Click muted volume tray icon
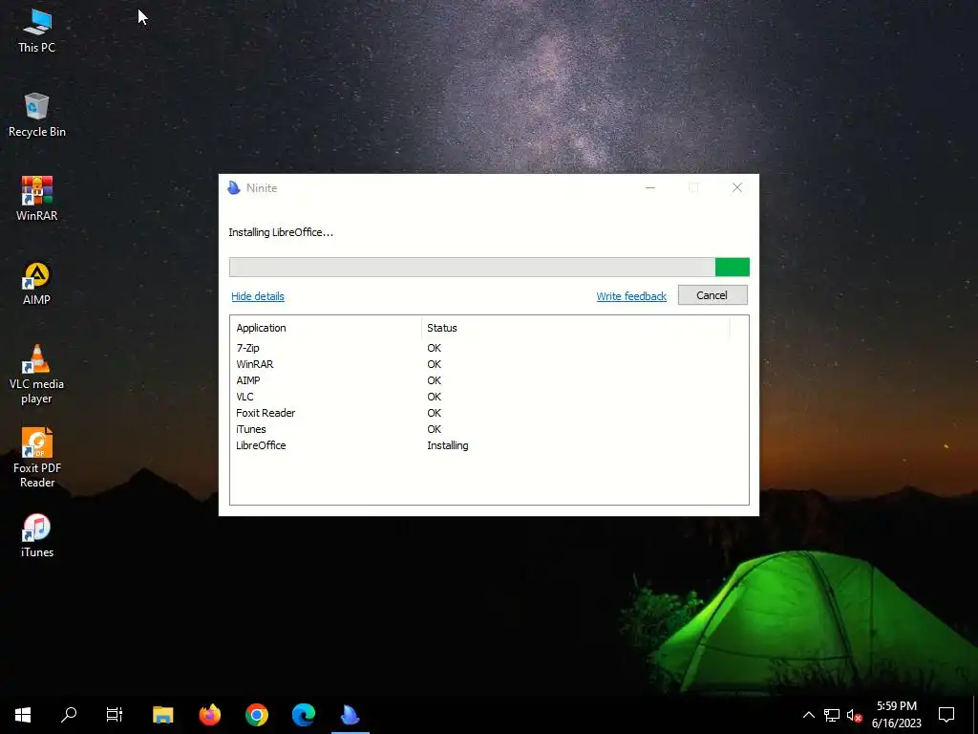This screenshot has height=734, width=978. coord(854,715)
